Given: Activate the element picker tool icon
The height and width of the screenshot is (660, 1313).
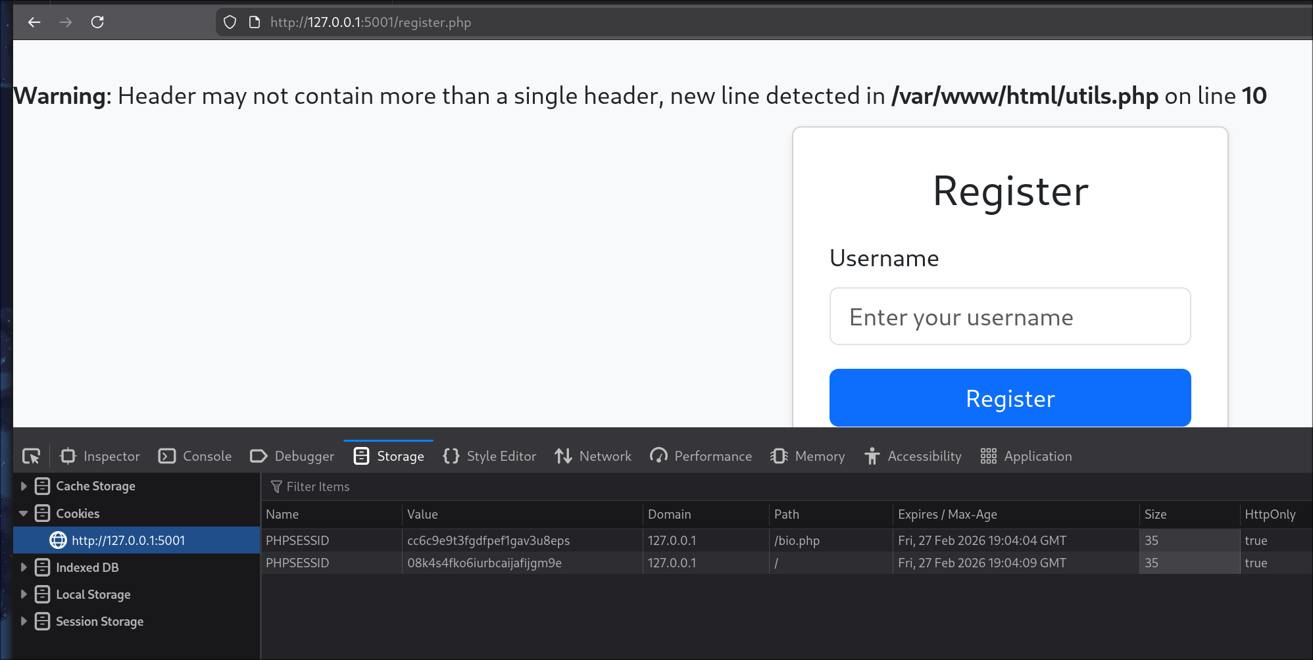Looking at the screenshot, I should 31,456.
